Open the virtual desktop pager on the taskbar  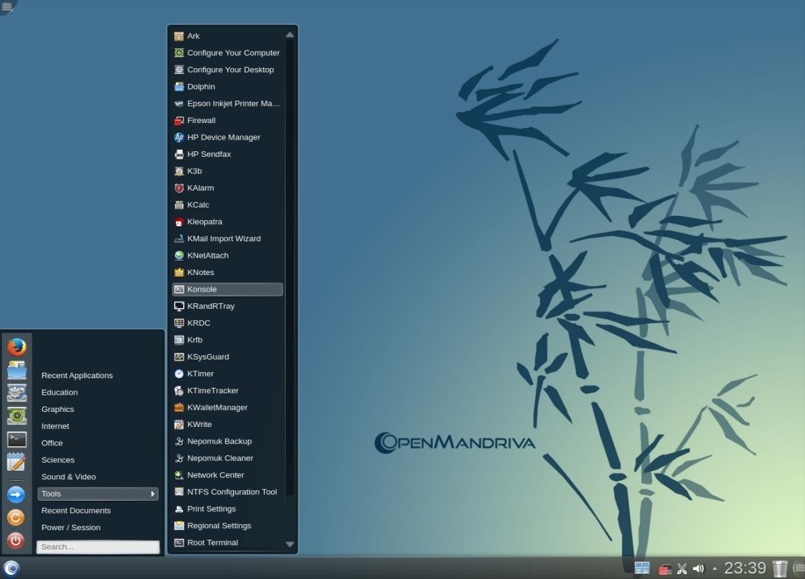(x=642, y=568)
